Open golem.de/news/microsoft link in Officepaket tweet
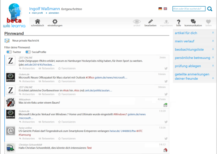The image size is (217, 154). pos(111,78)
